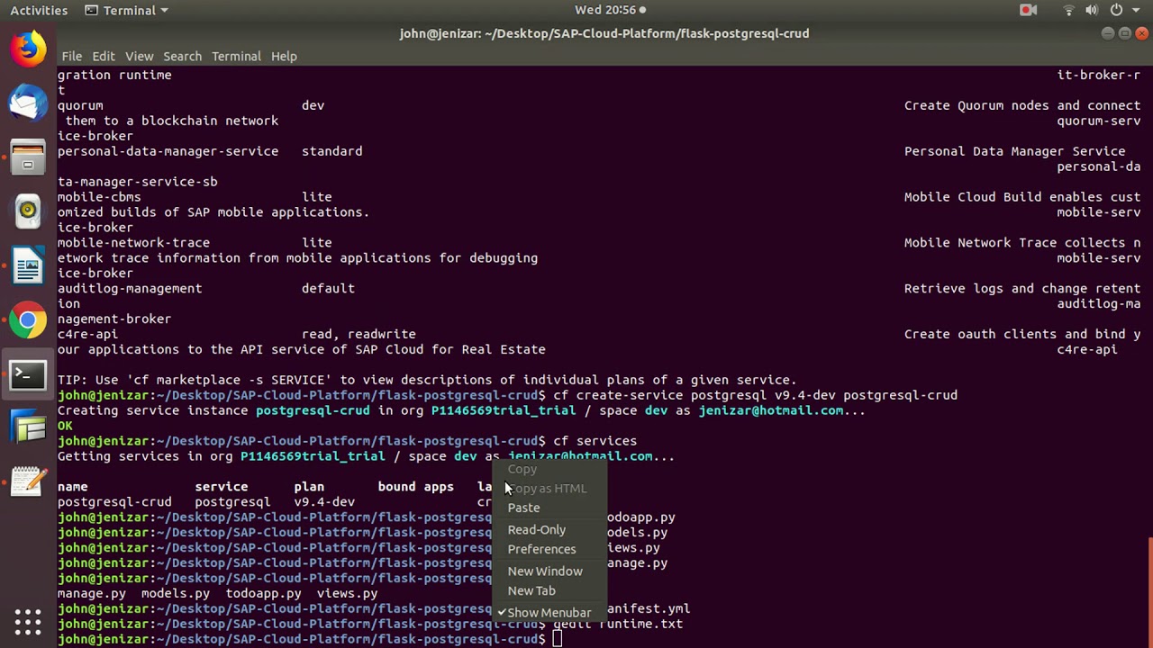Click the 'manage.py' file in ls output

pyautogui.click(x=92, y=593)
